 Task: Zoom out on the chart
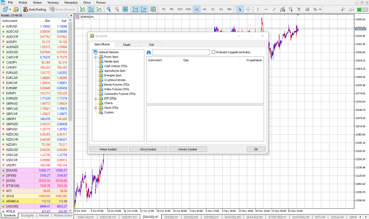pyautogui.click(x=117, y=9)
